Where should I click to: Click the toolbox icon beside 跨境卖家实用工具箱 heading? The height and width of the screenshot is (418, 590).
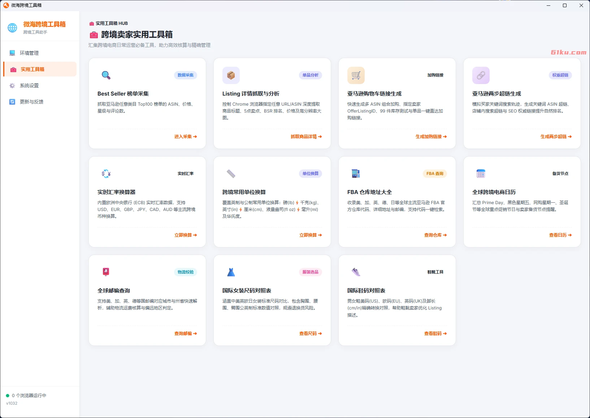(94, 35)
